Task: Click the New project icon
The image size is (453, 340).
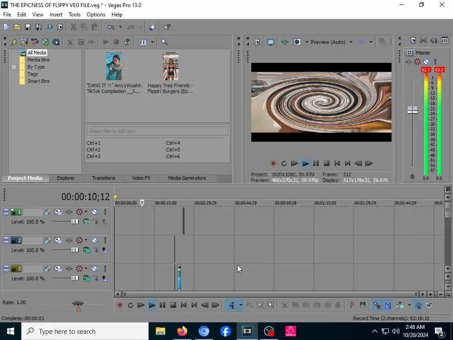Action: [x=6, y=27]
